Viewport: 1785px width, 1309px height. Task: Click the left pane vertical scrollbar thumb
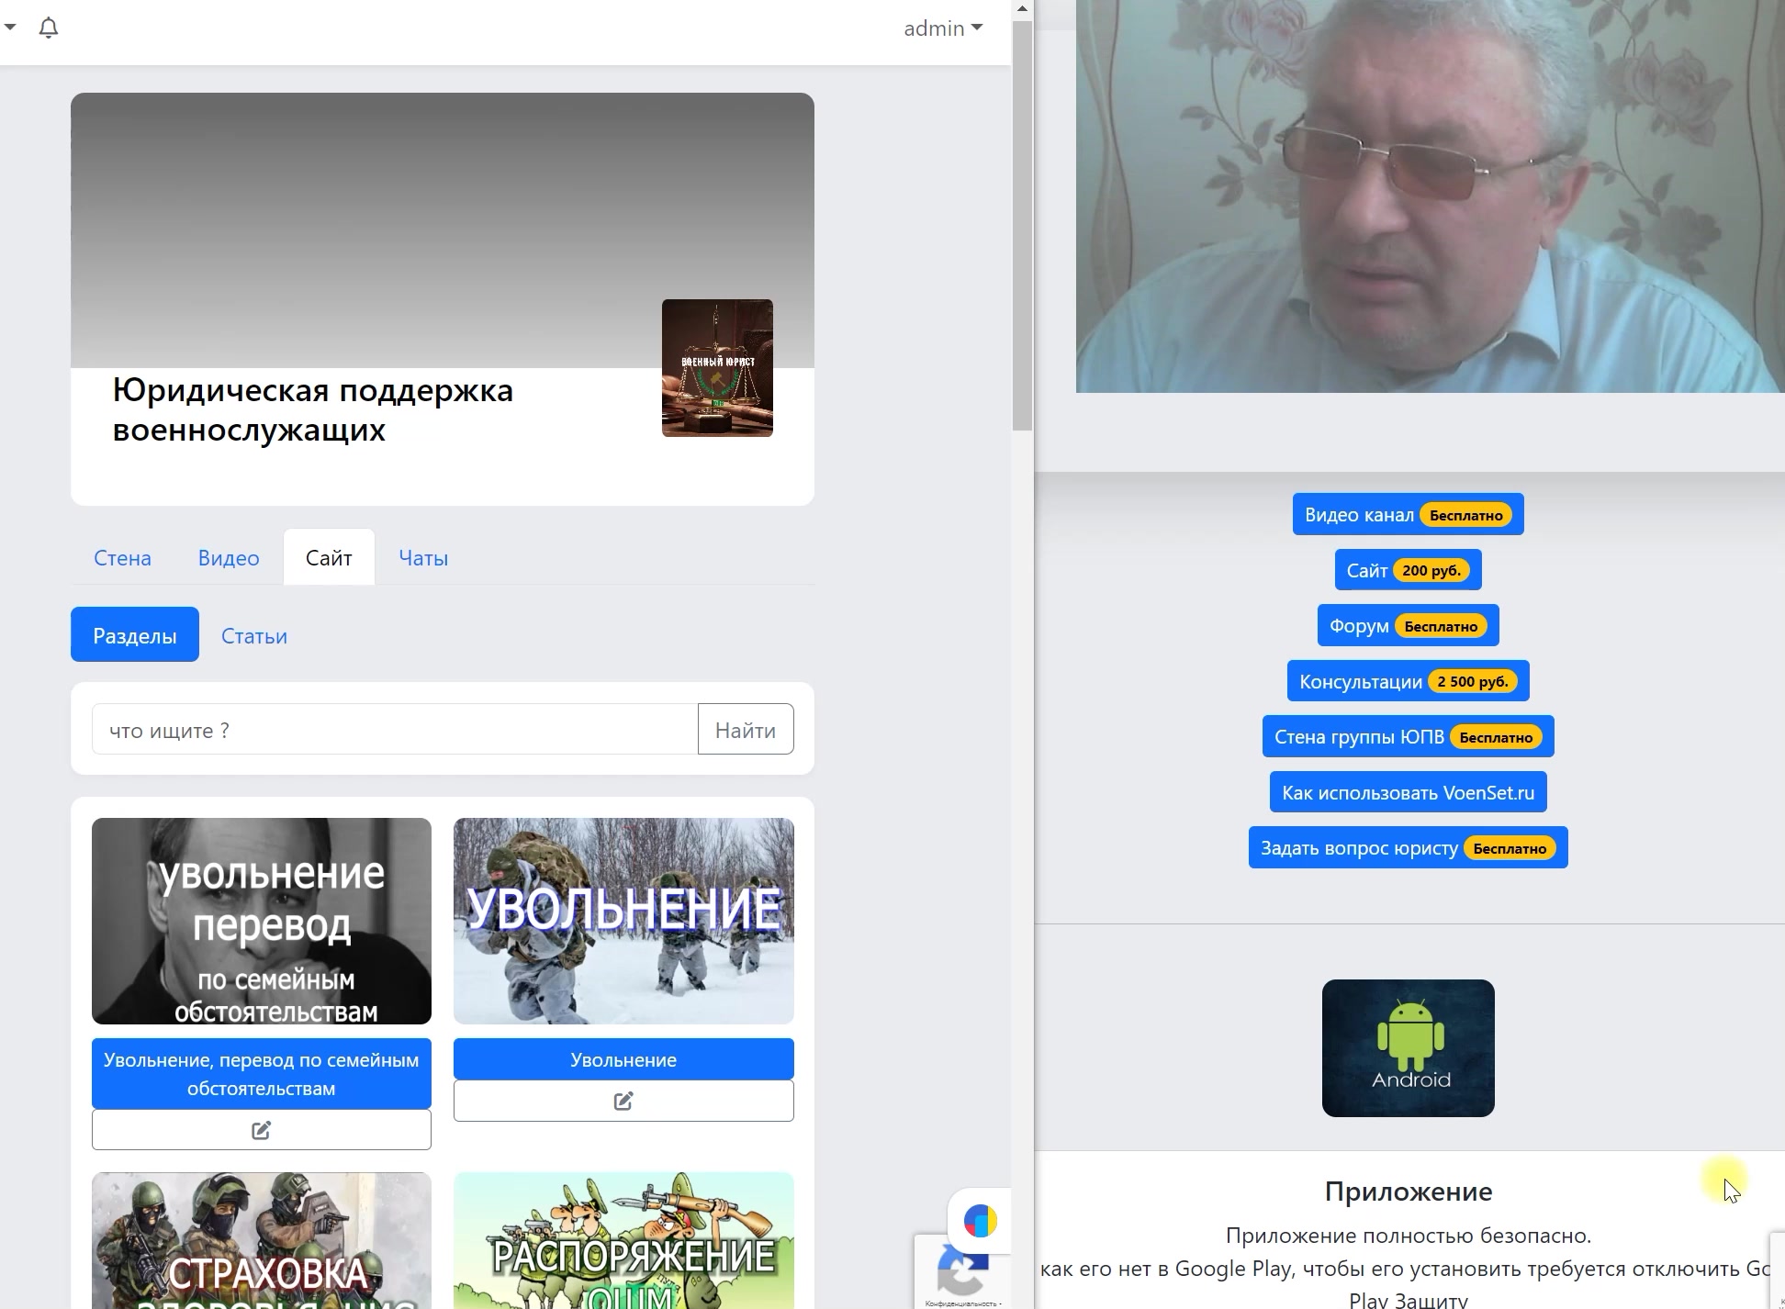tap(1022, 226)
